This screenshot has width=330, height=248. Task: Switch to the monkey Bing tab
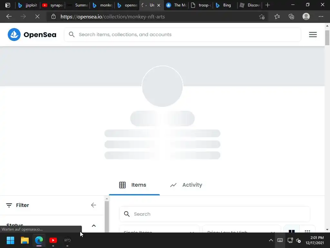tap(102, 5)
